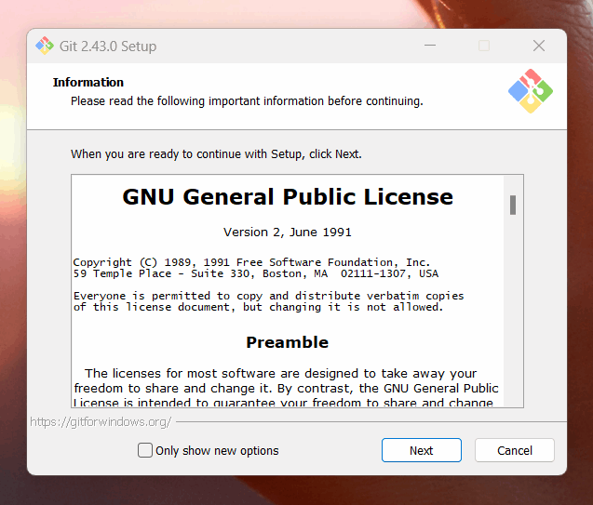593x505 pixels.
Task: Enable the Only show new options checkbox
Action: tap(145, 450)
